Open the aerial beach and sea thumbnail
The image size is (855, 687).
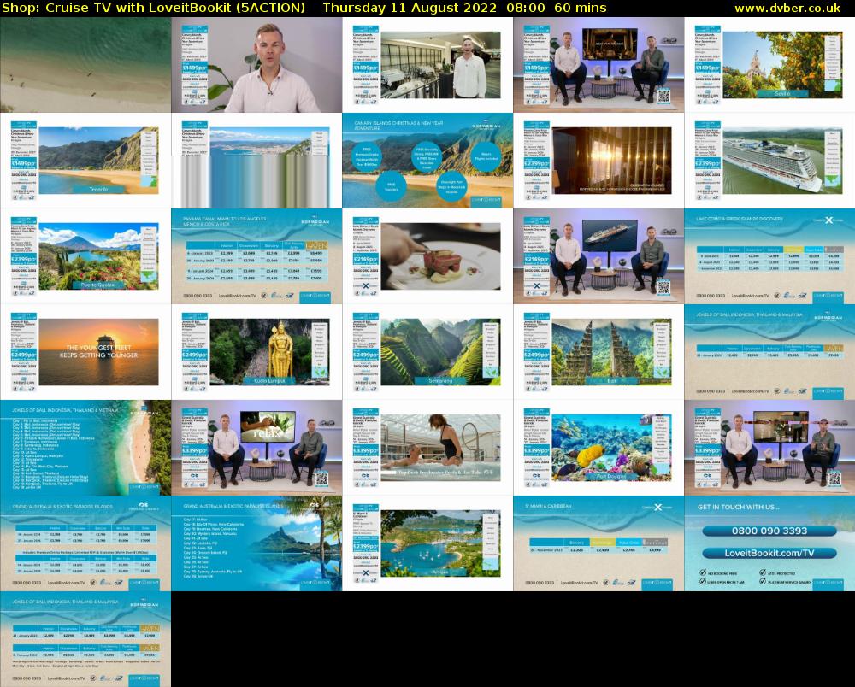(x=85, y=65)
